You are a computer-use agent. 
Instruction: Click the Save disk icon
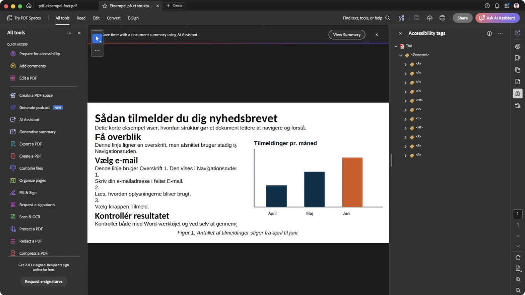[x=416, y=18]
